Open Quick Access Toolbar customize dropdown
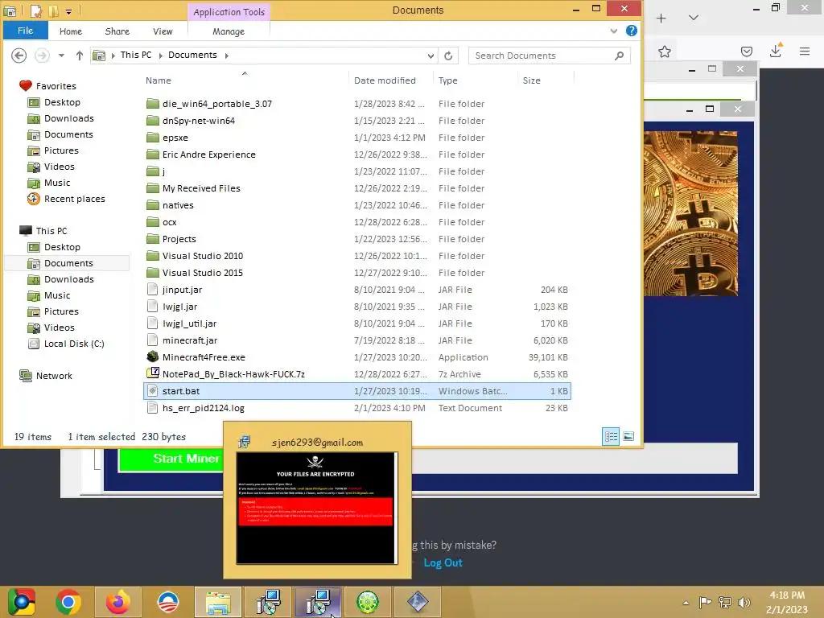 click(x=69, y=11)
